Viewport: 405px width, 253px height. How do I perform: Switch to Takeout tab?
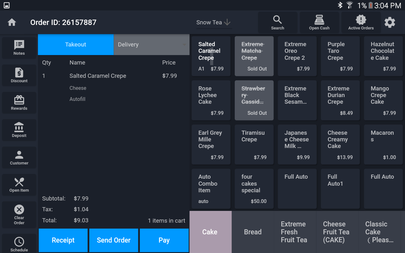pos(76,45)
